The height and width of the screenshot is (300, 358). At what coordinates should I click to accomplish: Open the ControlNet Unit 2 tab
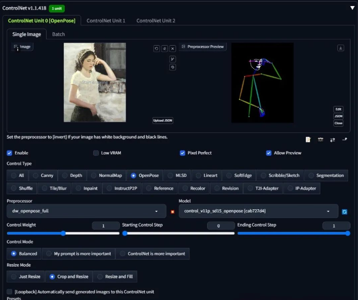[x=156, y=21]
